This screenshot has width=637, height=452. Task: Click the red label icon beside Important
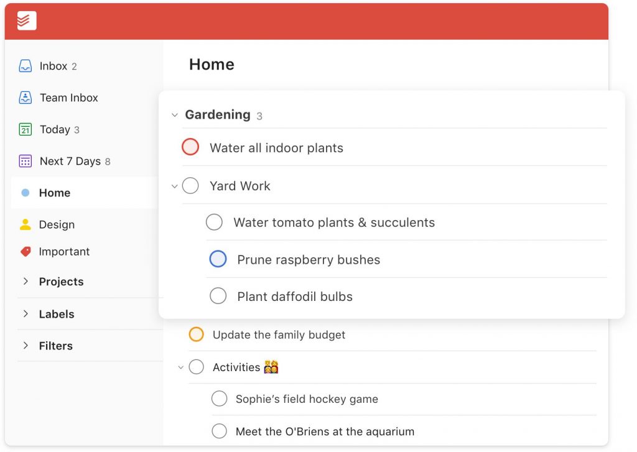25,252
